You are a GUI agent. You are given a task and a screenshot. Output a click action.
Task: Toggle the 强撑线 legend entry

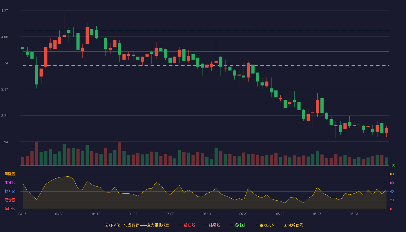coord(238,225)
